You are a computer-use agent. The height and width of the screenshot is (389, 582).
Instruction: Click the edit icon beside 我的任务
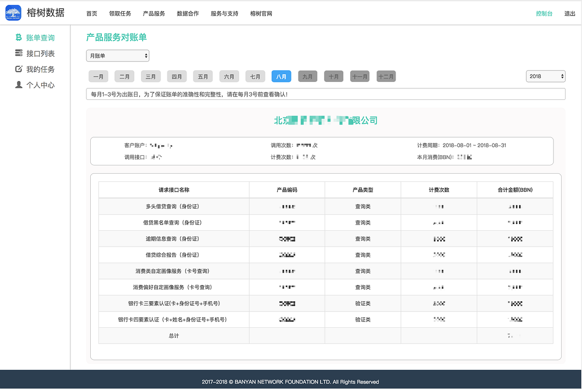19,69
